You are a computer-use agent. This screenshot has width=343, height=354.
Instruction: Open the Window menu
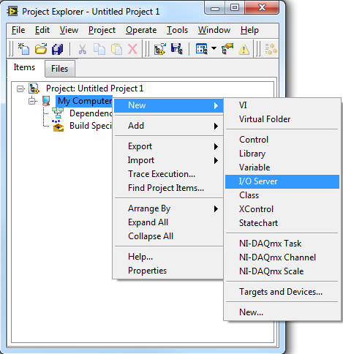(214, 30)
